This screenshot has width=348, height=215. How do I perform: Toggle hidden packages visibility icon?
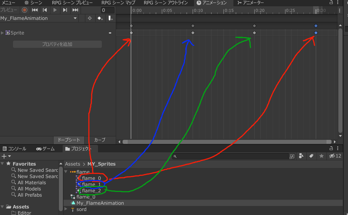pos(335,156)
